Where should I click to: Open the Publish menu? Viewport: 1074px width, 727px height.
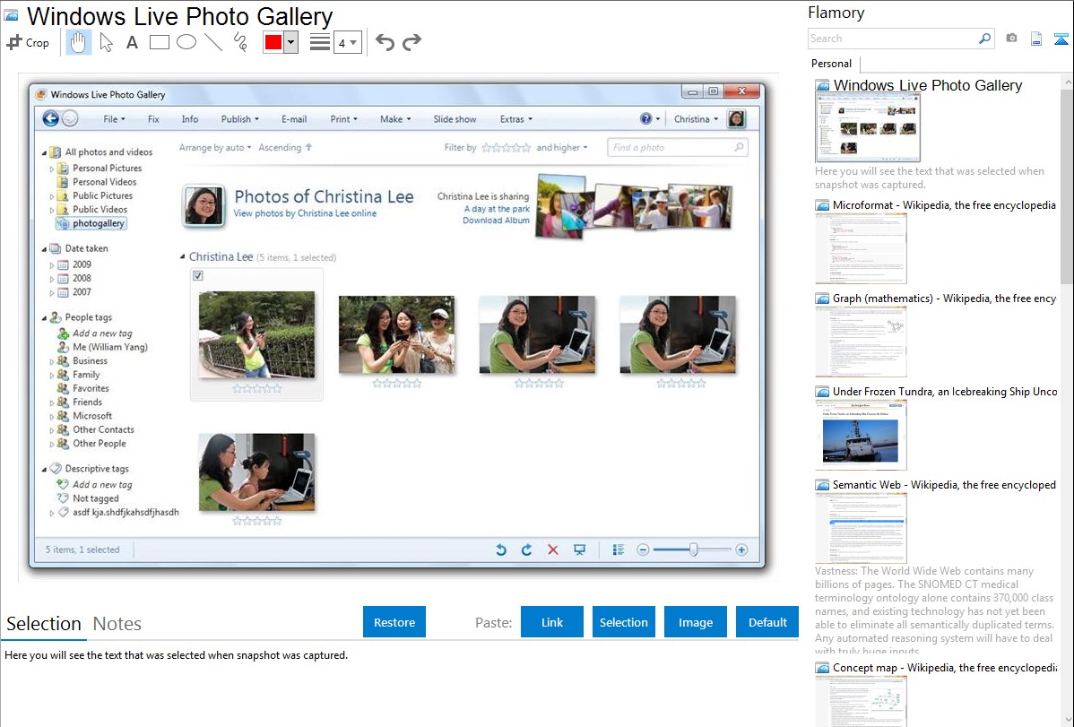pos(239,119)
